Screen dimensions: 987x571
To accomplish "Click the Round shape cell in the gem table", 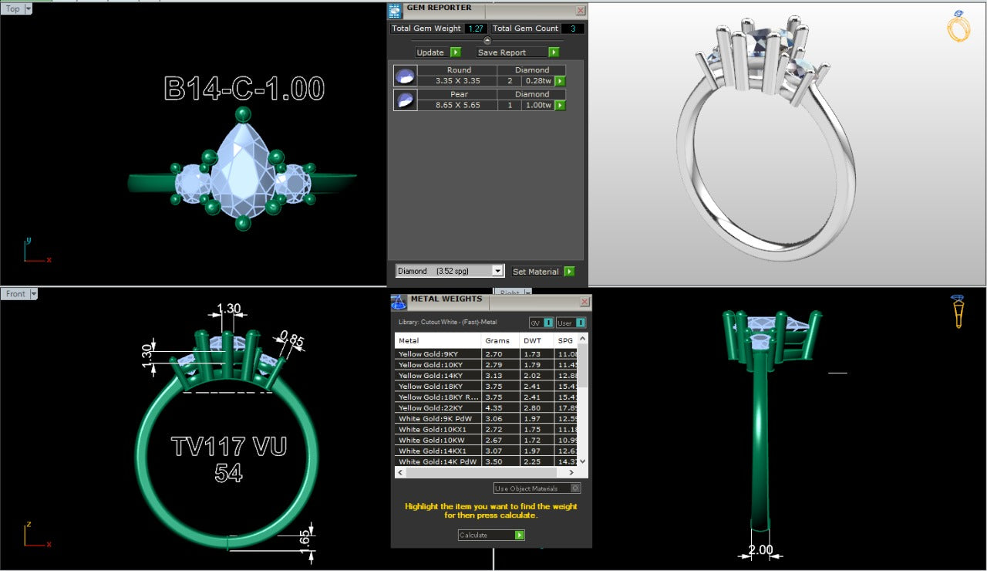I will 459,70.
